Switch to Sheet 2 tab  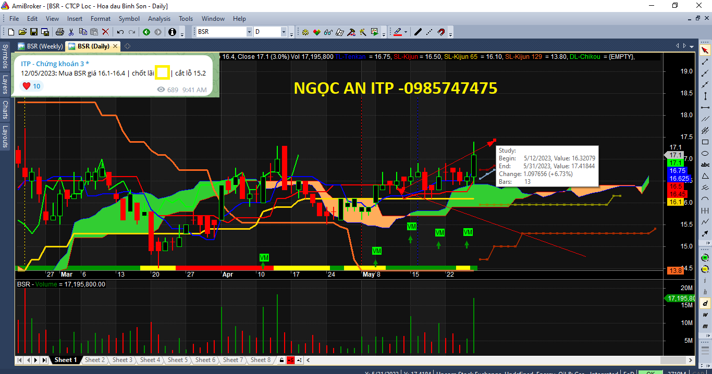94,360
